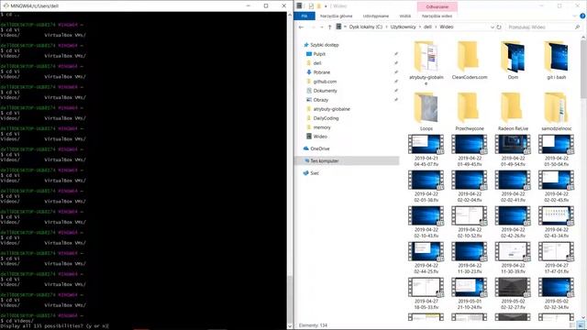The width and height of the screenshot is (587, 330).
Task: Open the Przechwycone folder
Action: click(470, 111)
